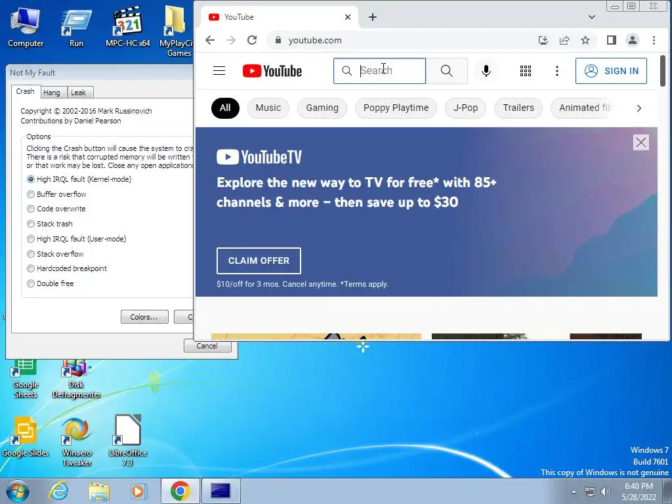Select the Poppy Playtime chip
Screen dimensions: 672x504
pyautogui.click(x=396, y=108)
